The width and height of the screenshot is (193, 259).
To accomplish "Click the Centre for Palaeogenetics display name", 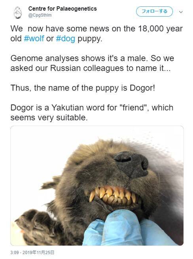I will (62, 9).
